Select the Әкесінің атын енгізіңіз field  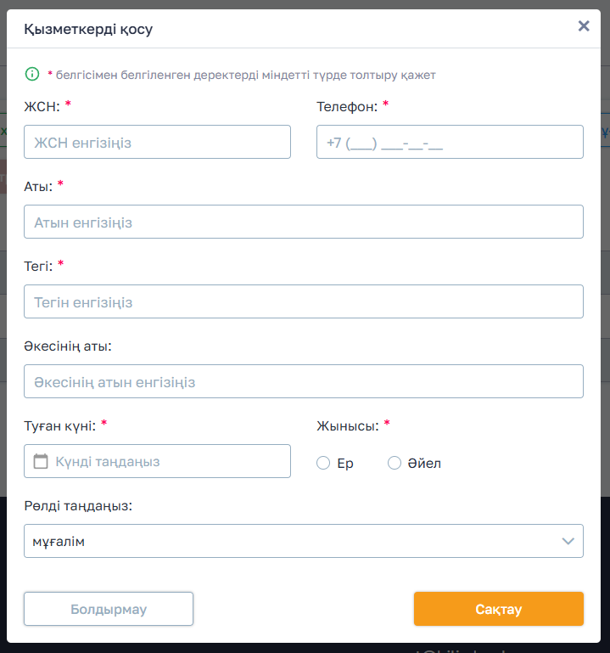pyautogui.click(x=304, y=382)
